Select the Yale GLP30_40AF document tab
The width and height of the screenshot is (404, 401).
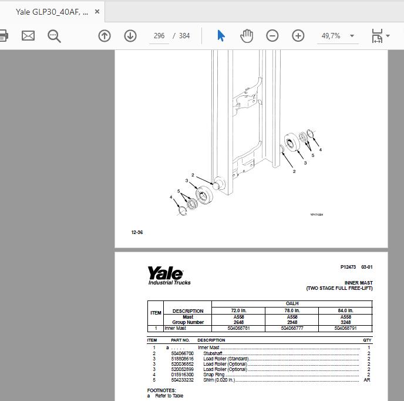click(x=52, y=12)
